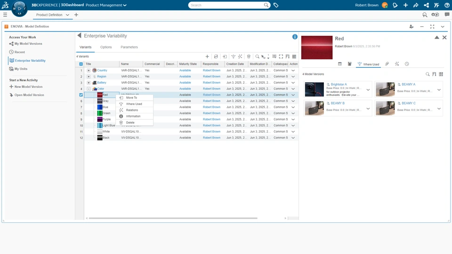Viewport: 452px width, 254px height.
Task: Click the Green color swatch in the table
Action: pyautogui.click(x=100, y=113)
